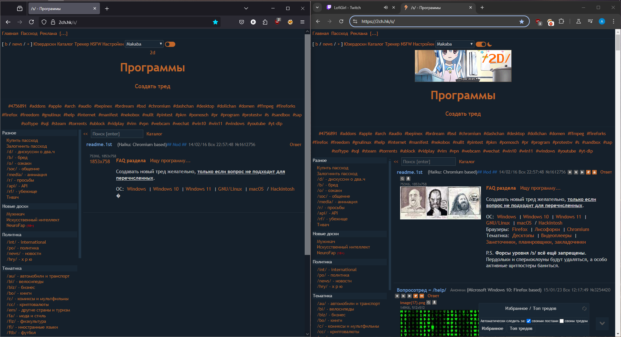Viewport: 621px width, 337px height.
Task: Open the Firefox hamburger menu
Action: click(x=302, y=22)
